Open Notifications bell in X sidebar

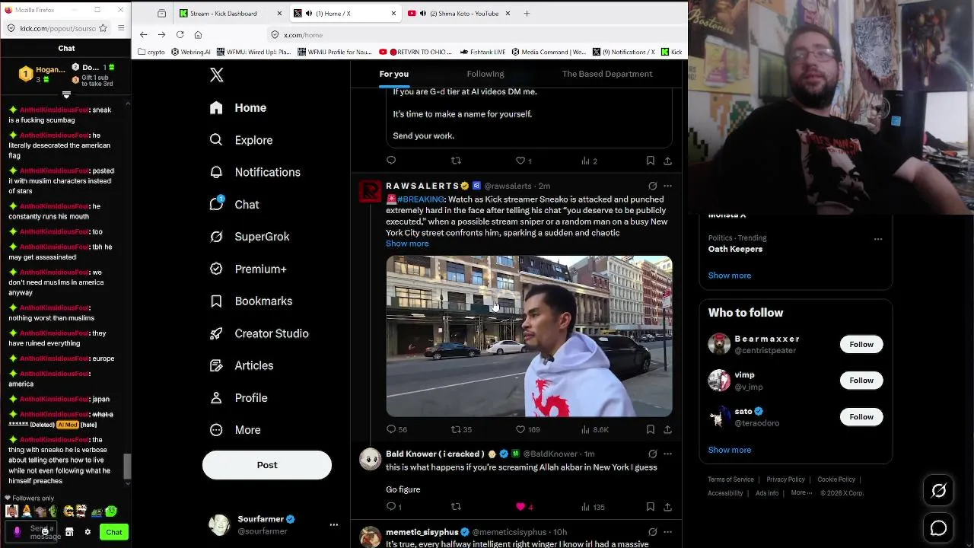(x=216, y=172)
